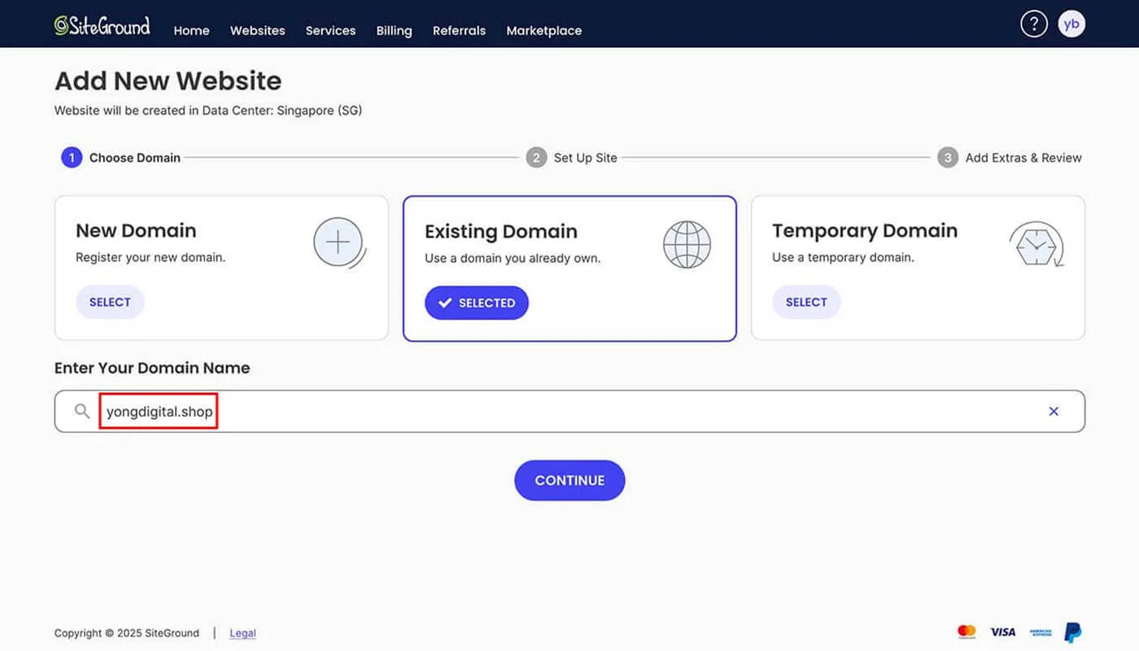Click the selected Existing Domain option

coord(476,302)
